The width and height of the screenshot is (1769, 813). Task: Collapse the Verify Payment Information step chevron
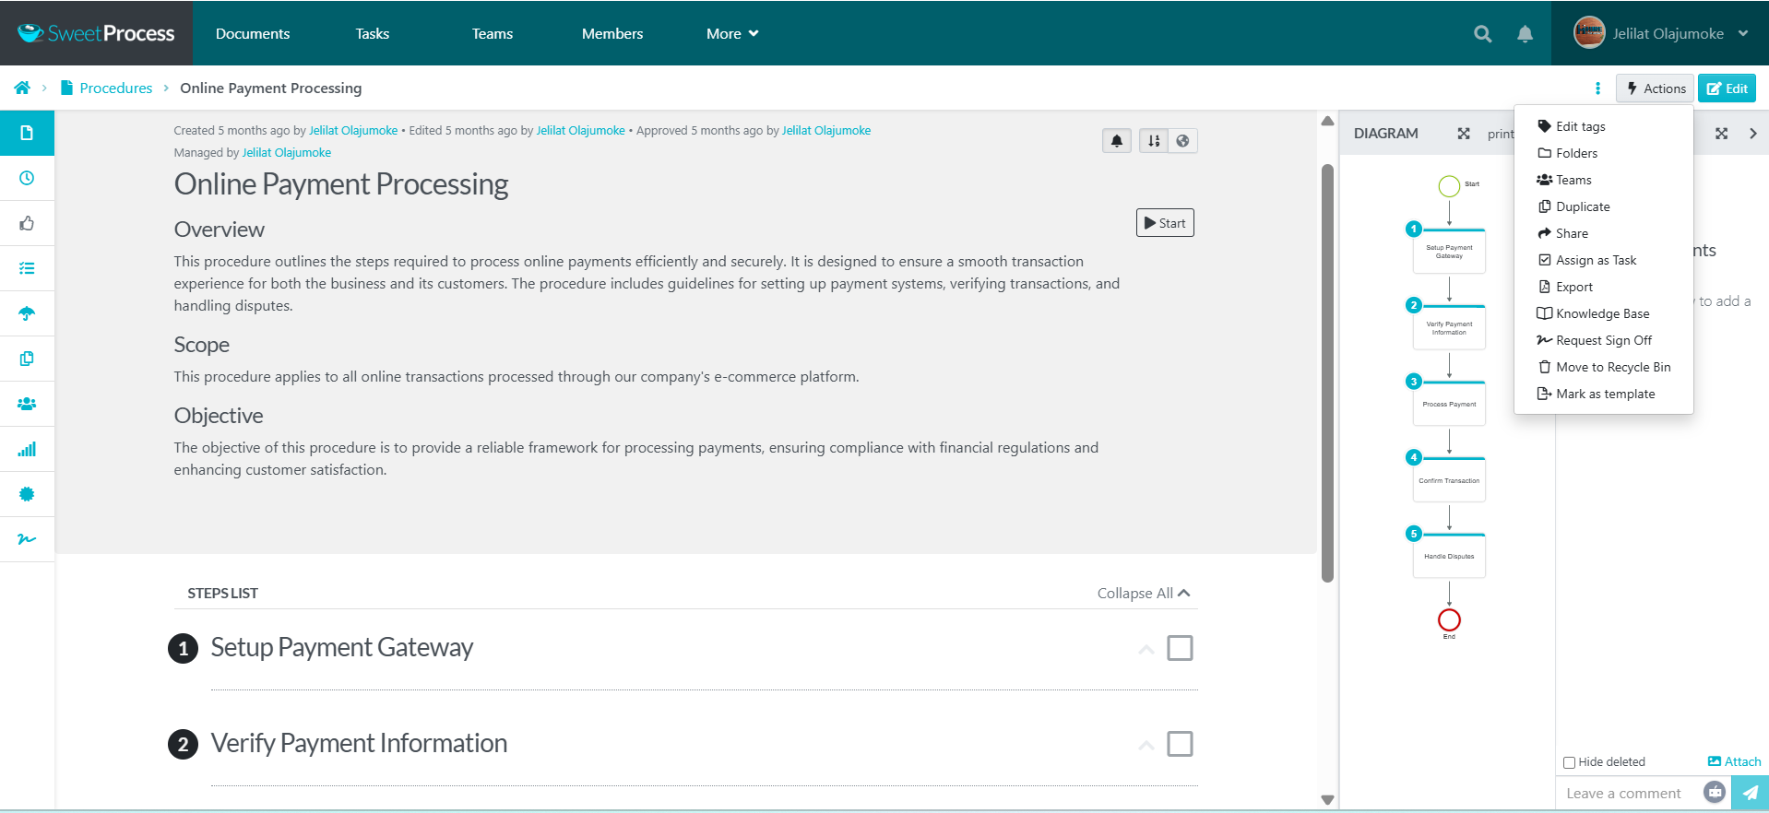(1146, 745)
